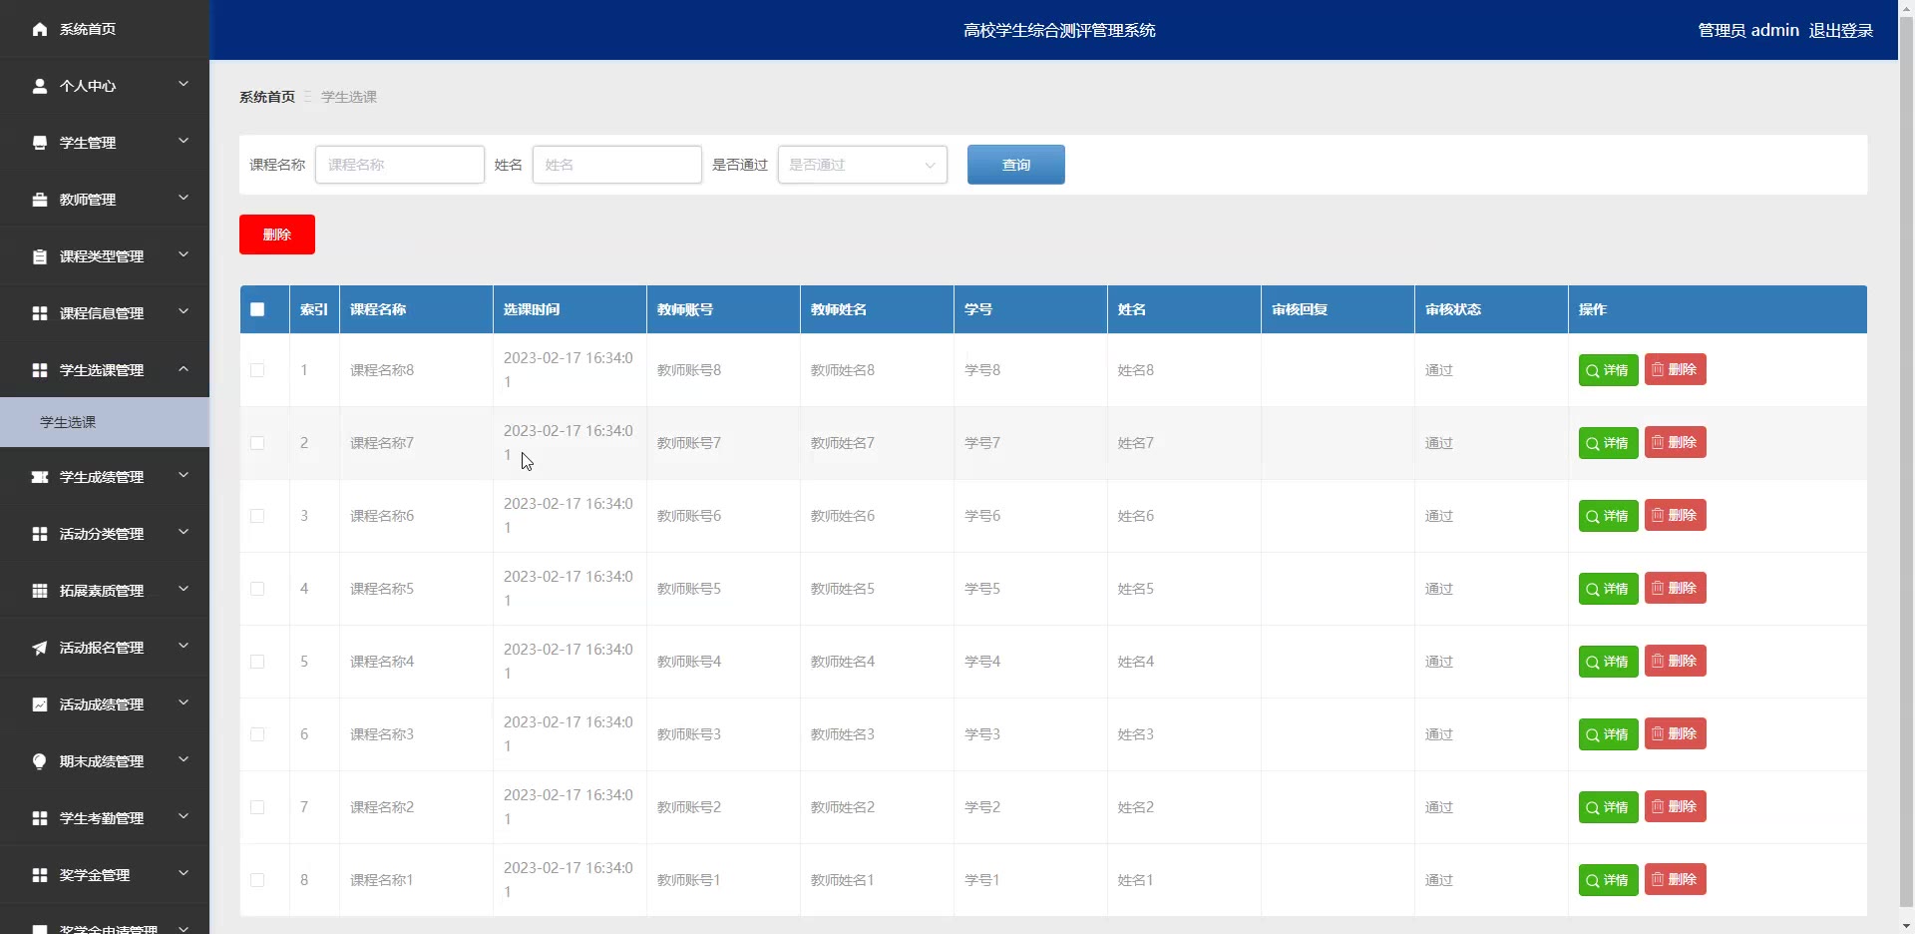Image resolution: width=1915 pixels, height=934 pixels.
Task: View 详情 for 课程名称3 row
Action: (1608, 734)
